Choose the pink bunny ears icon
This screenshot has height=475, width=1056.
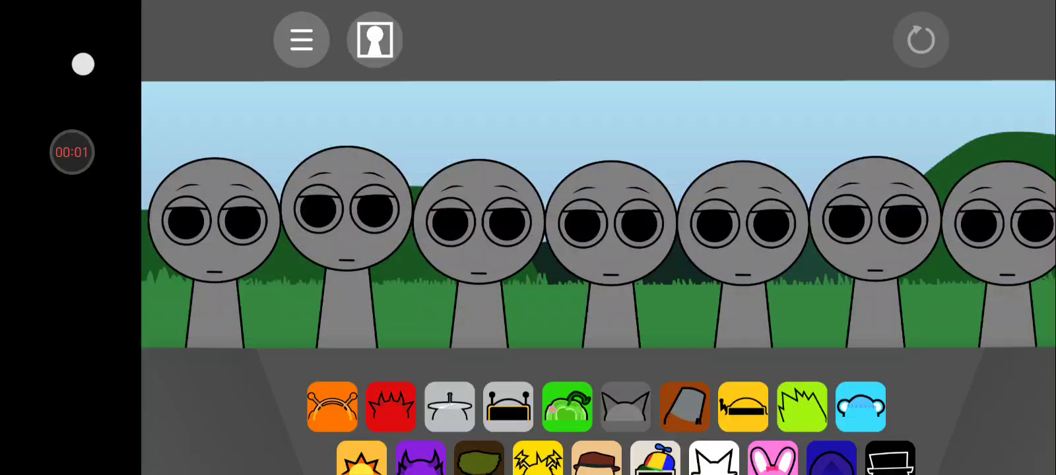773,459
